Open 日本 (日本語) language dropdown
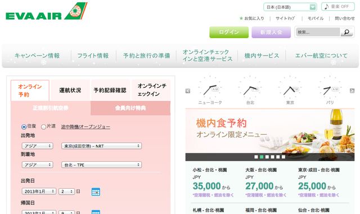The image size is (360, 214). pos(290,7)
